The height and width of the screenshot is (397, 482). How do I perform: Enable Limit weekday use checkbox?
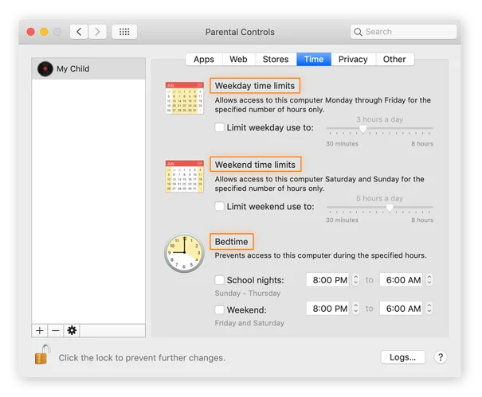(220, 127)
